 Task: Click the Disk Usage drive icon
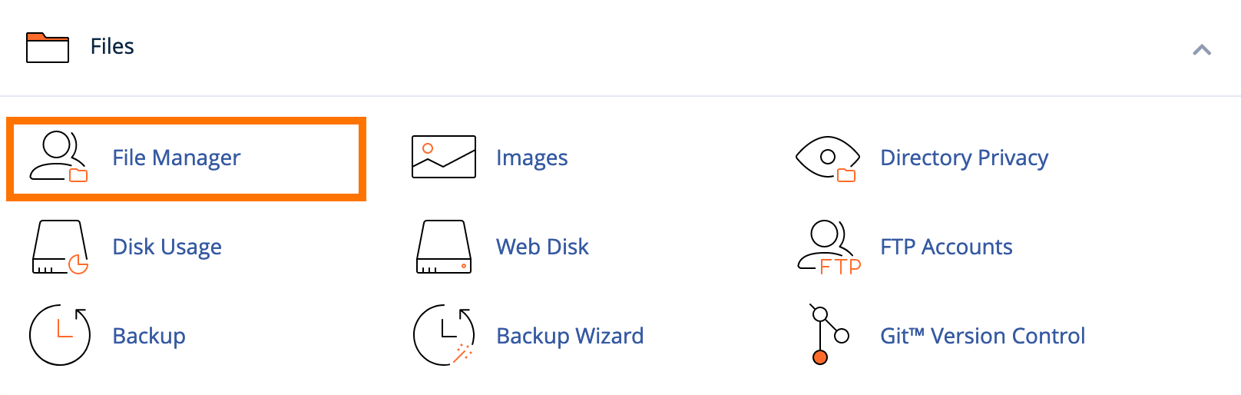[x=60, y=247]
